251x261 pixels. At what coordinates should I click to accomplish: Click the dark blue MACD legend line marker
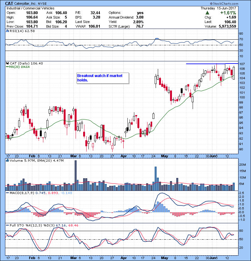pyautogui.click(x=7, y=193)
